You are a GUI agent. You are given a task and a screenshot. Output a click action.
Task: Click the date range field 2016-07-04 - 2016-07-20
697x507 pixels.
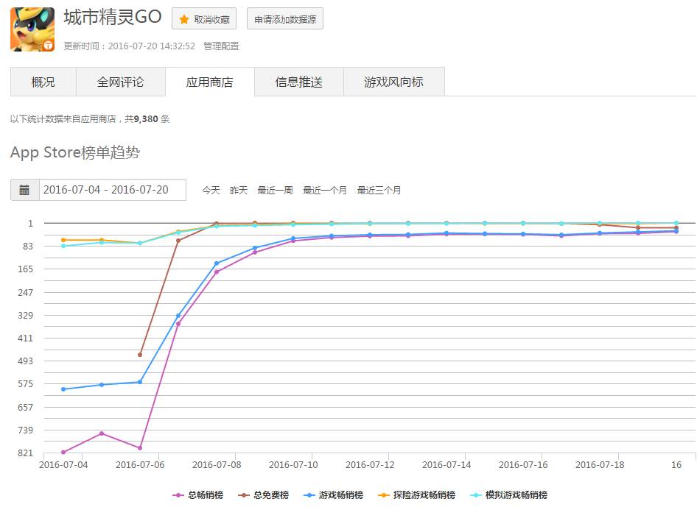[x=113, y=190]
